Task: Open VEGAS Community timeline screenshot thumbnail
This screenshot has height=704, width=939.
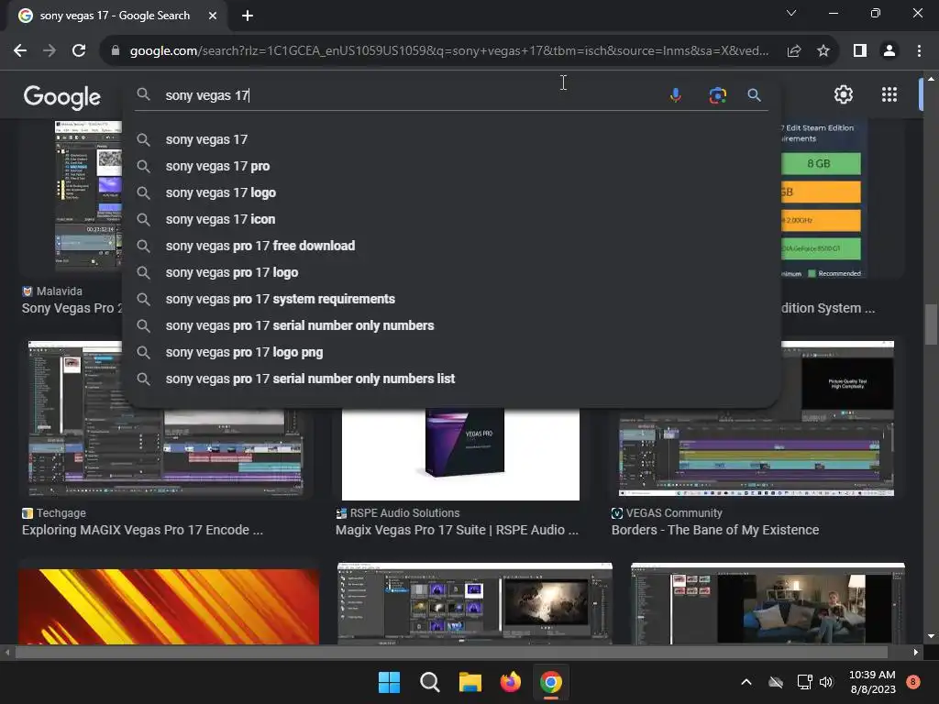Action: click(757, 453)
